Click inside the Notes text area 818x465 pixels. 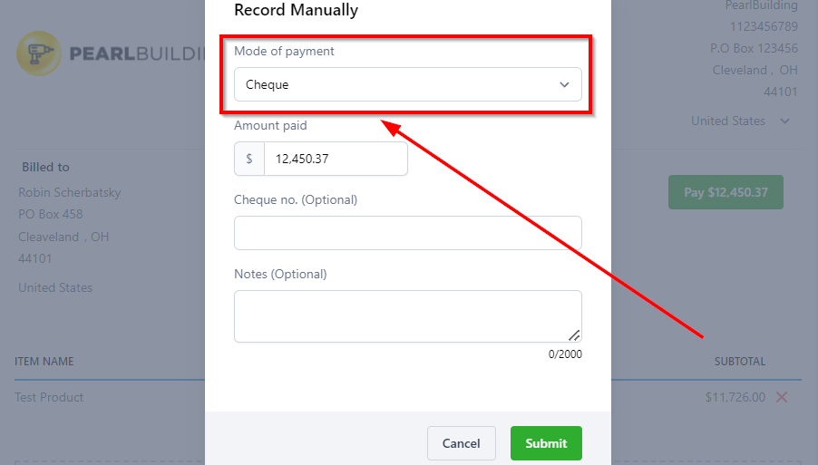pyautogui.click(x=407, y=315)
